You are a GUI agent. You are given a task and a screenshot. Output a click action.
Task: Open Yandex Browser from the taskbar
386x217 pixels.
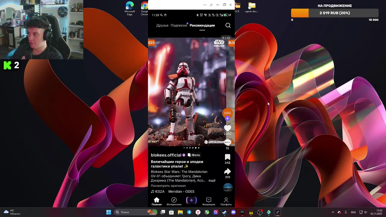[198, 212]
